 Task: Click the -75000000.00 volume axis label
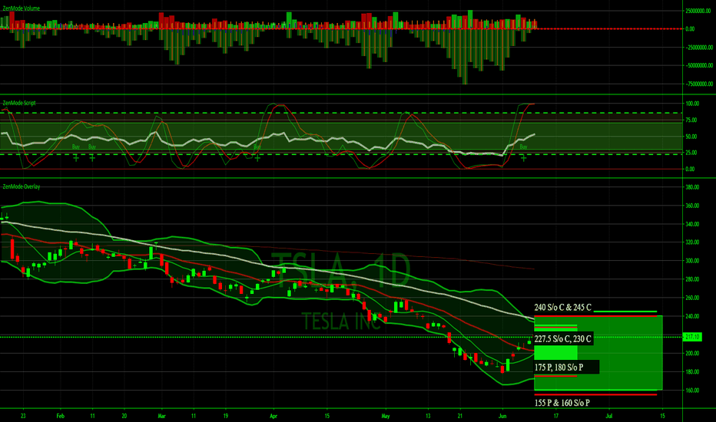(x=698, y=84)
